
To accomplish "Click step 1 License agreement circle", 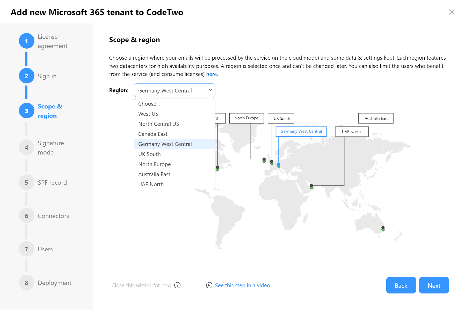I will (26, 41).
